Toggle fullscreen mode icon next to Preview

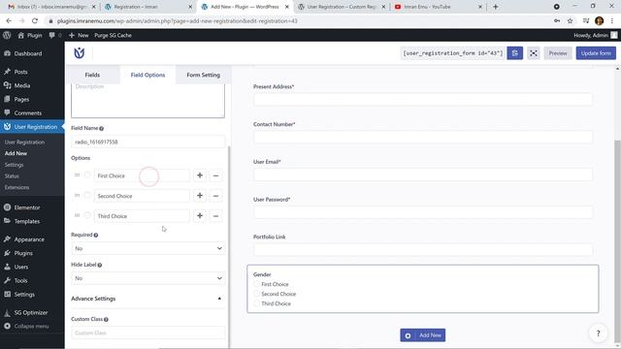pos(534,53)
